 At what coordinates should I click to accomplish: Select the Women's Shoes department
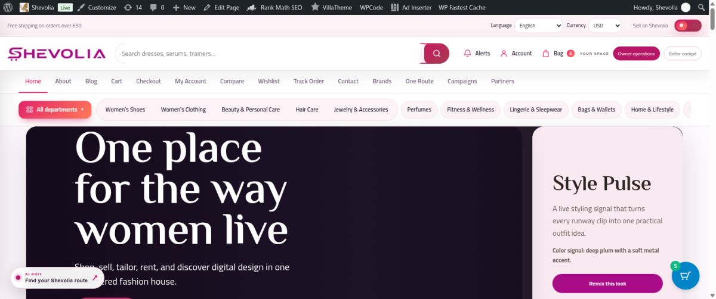tap(125, 110)
